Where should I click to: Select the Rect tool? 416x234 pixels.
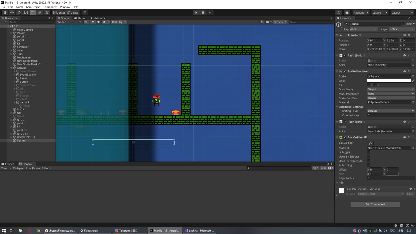33,13
